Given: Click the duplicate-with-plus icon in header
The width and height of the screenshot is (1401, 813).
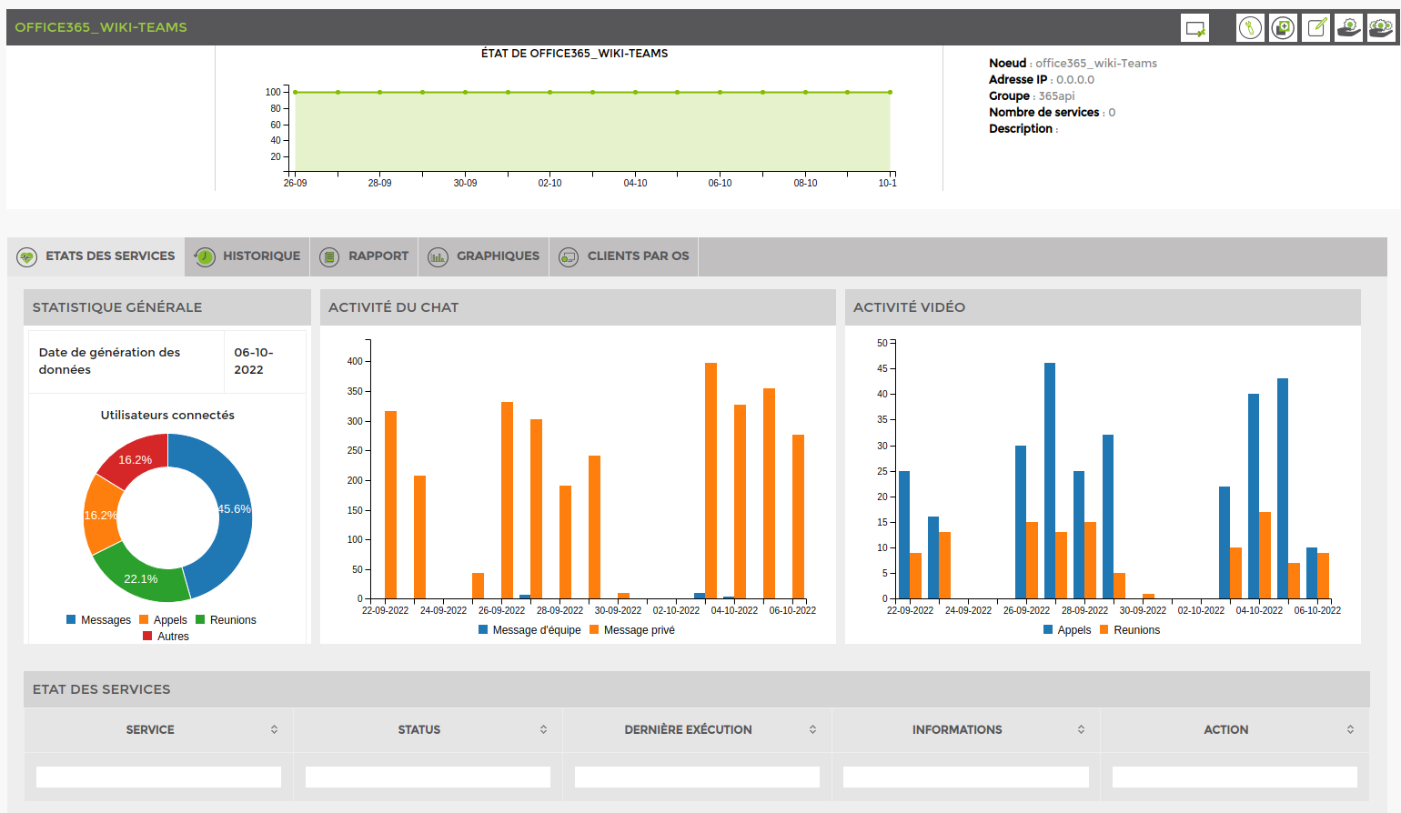Looking at the screenshot, I should [x=1284, y=28].
